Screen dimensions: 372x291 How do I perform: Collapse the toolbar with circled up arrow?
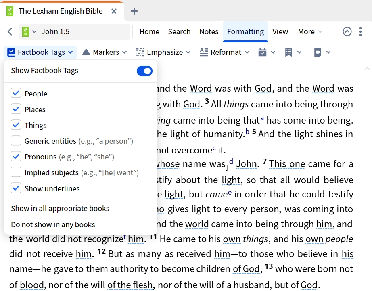[x=347, y=31]
